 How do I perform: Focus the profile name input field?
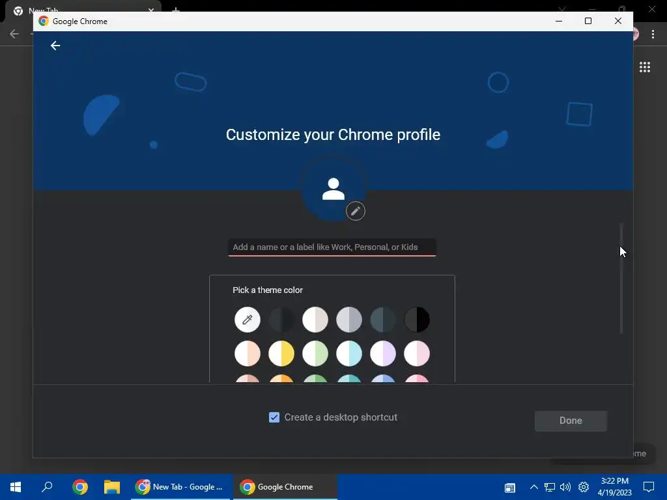332,247
